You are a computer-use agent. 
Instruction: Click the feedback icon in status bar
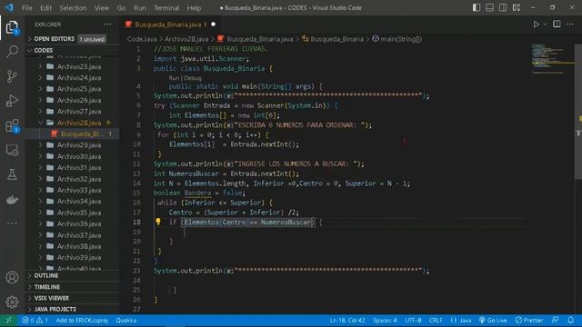tap(556, 320)
